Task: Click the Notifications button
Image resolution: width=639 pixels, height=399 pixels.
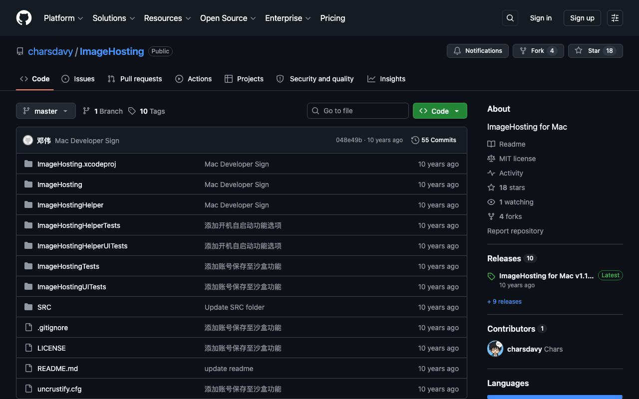Action: click(478, 51)
